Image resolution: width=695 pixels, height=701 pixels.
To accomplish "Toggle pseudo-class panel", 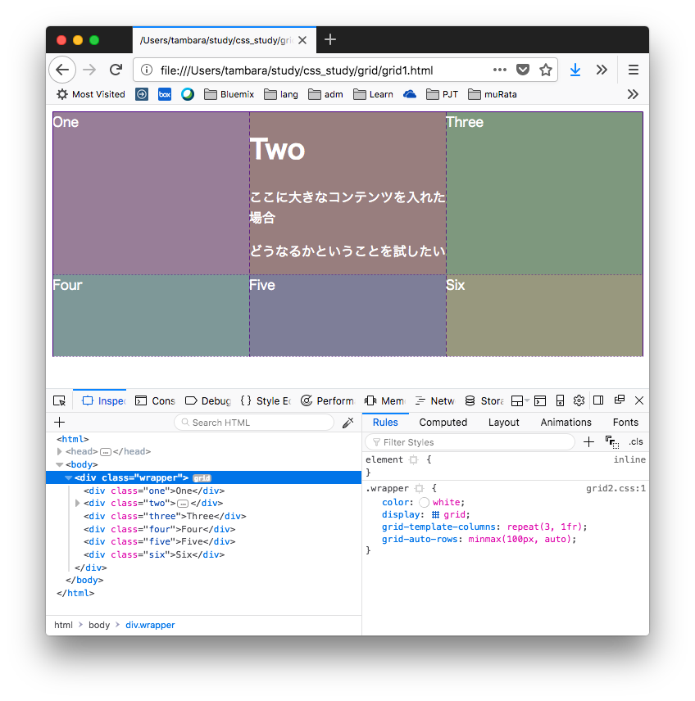I will (x=611, y=442).
